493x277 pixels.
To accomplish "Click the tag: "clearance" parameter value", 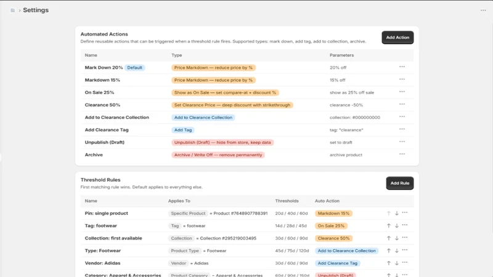I will tap(346, 130).
